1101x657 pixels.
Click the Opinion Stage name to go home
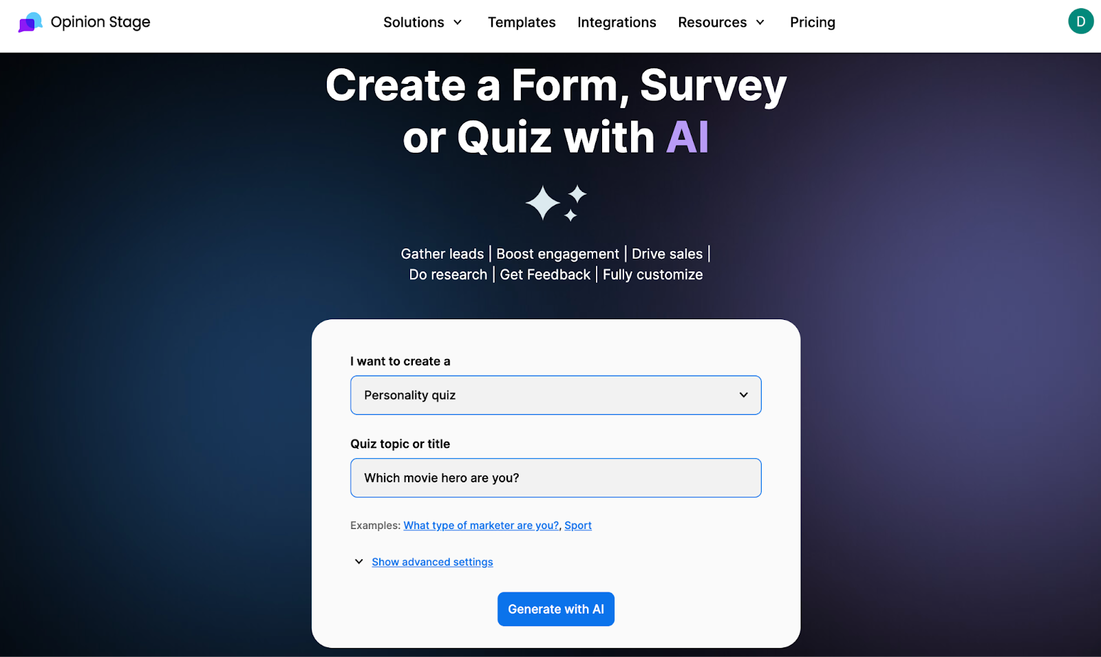click(100, 21)
